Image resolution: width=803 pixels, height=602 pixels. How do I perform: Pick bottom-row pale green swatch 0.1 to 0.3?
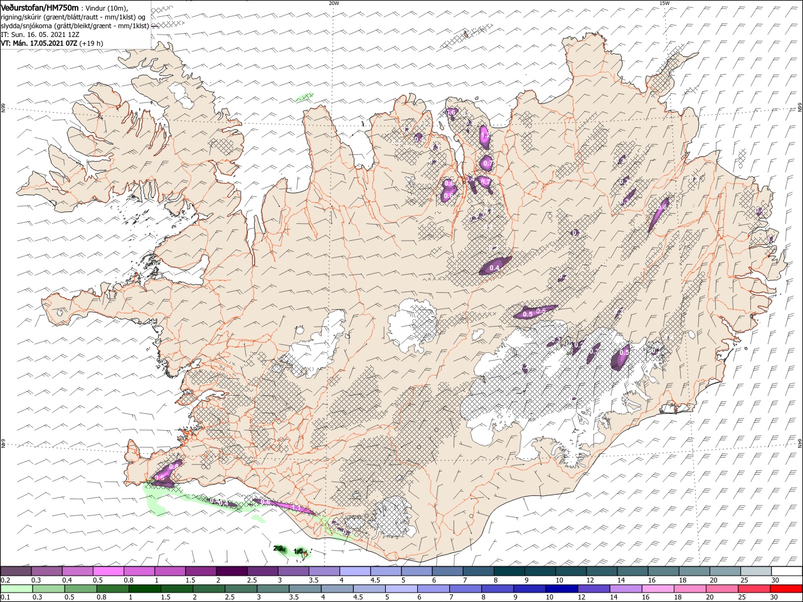click(17, 589)
